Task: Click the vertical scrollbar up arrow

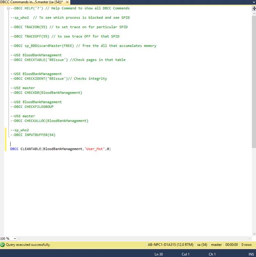Action: point(254,14)
